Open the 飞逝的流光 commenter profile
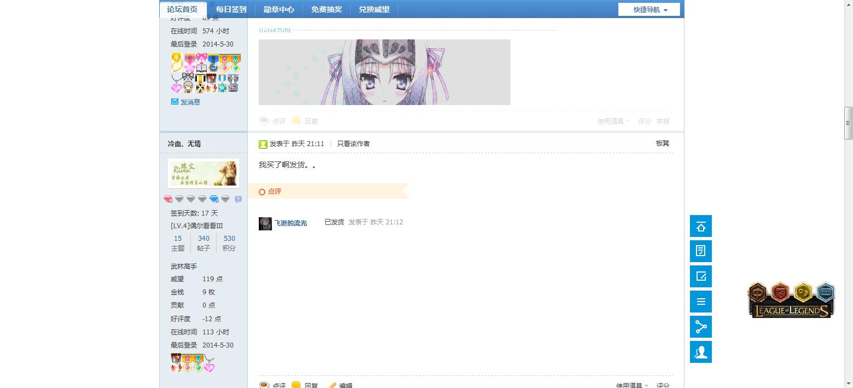The height and width of the screenshot is (388, 853). point(291,223)
